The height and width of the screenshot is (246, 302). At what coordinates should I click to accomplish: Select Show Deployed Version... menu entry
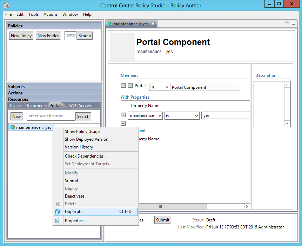(96, 139)
